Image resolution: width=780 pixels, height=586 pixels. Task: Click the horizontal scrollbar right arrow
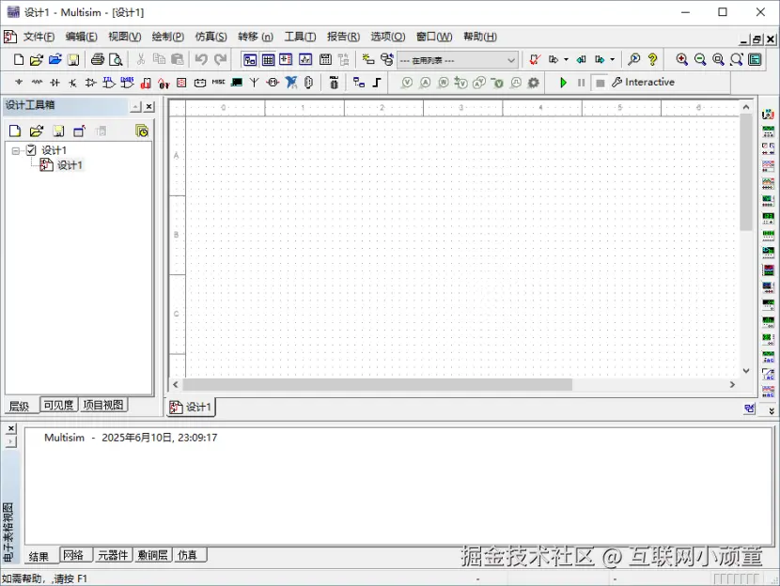(x=732, y=384)
